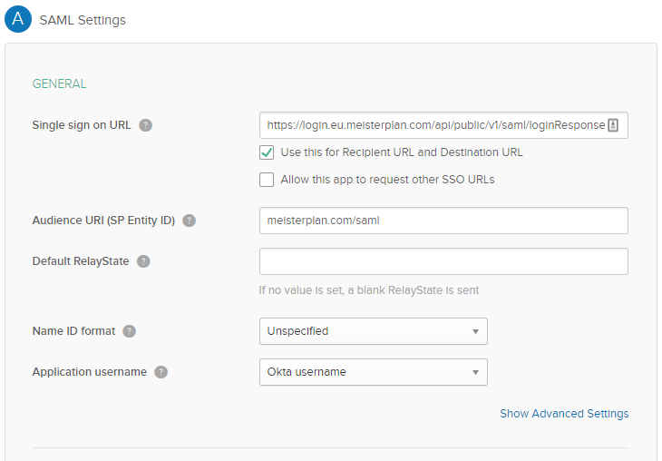The height and width of the screenshot is (461, 662).
Task: Click the empty Default RelayState field
Action: (443, 261)
